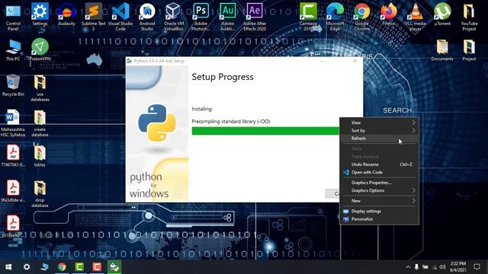Select the 'tables' folder on the desktop
The width and height of the screenshot is (488, 274).
[x=40, y=156]
